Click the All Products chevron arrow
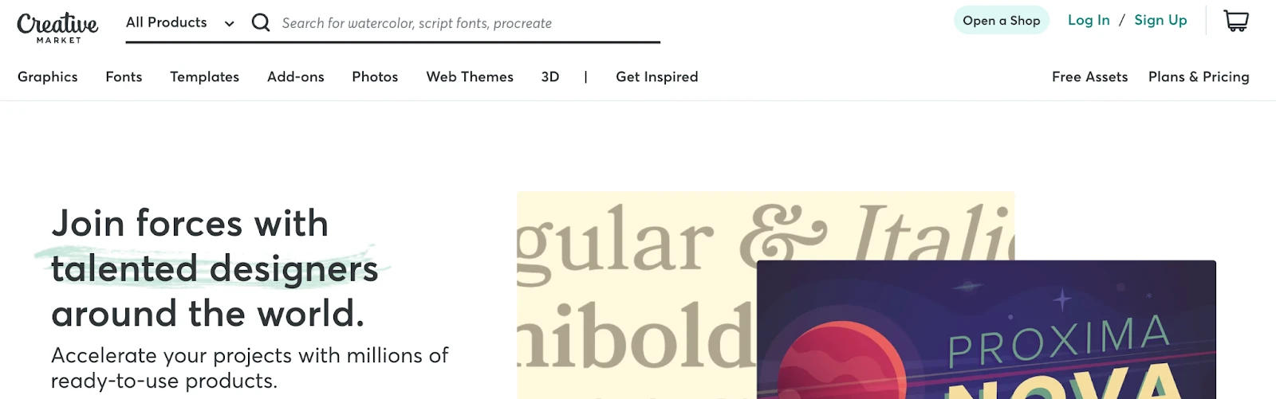 (x=230, y=23)
